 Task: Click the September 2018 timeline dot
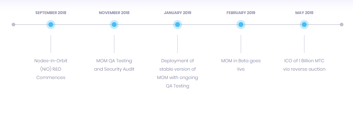pyautogui.click(x=51, y=25)
